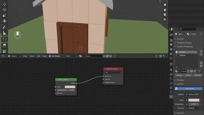
Task: Open the Render properties tab
Action: tap(171, 41)
